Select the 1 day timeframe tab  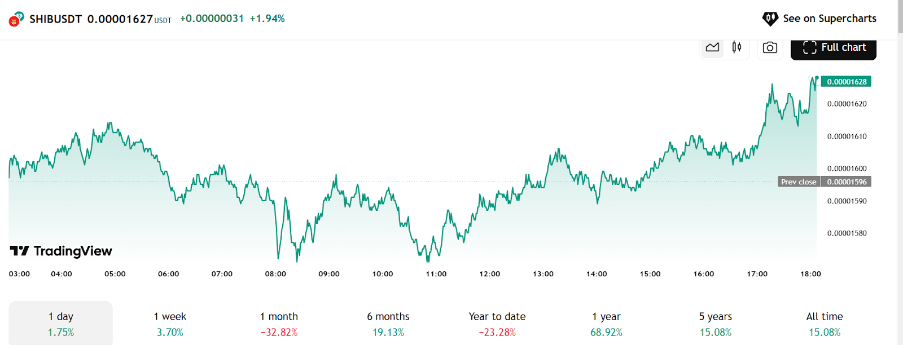point(61,324)
